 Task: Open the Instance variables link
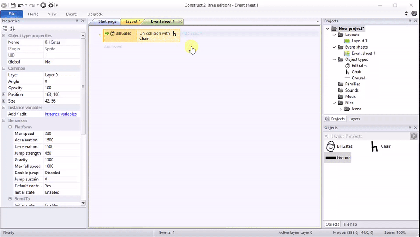click(60, 114)
